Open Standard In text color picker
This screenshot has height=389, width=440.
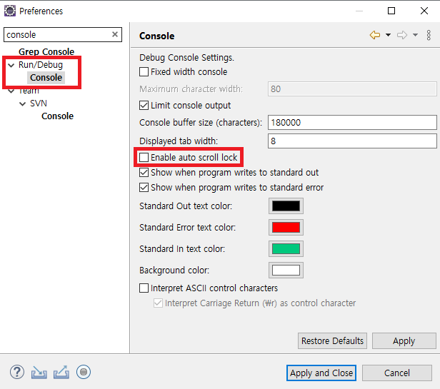tap(286, 249)
